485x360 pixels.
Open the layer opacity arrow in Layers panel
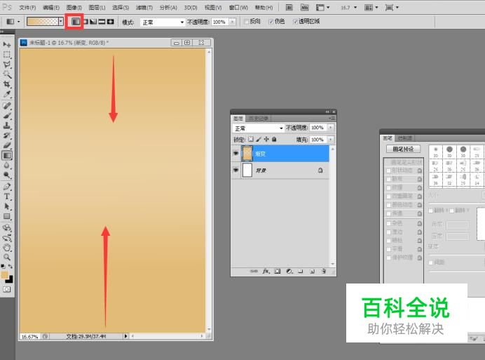tap(331, 128)
